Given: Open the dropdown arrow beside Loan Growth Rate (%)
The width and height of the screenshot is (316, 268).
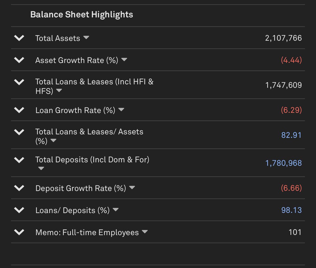Looking at the screenshot, I should [121, 110].
